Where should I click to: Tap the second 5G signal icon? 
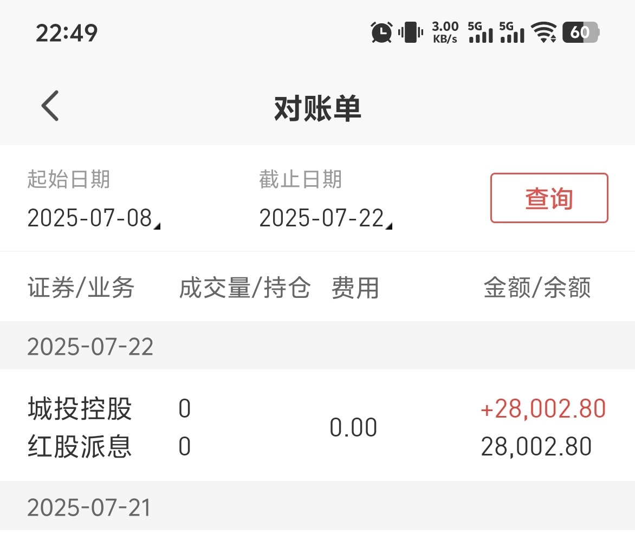(x=512, y=32)
